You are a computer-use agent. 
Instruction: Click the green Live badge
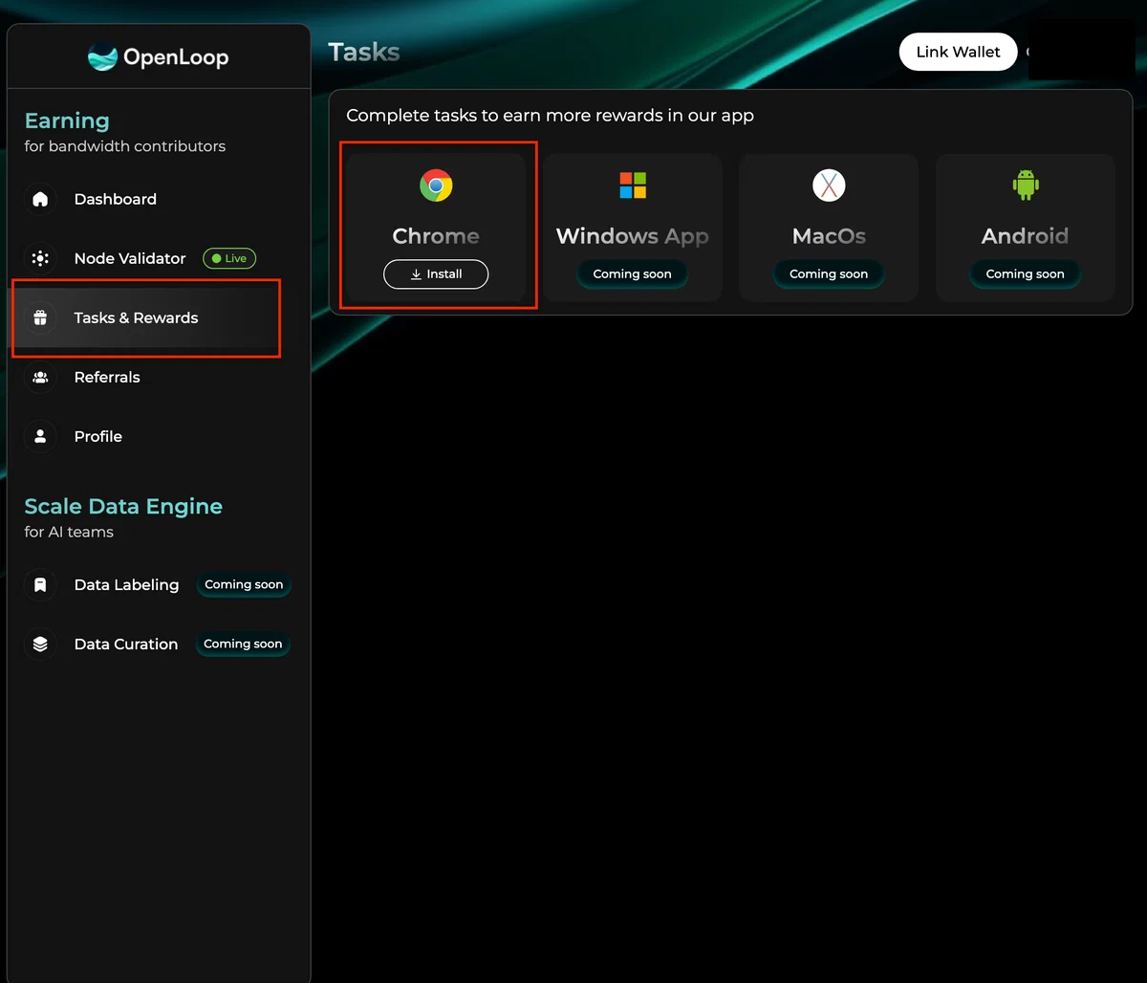click(229, 258)
